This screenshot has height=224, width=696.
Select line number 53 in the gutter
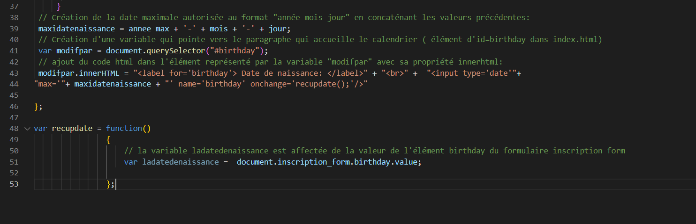click(14, 184)
